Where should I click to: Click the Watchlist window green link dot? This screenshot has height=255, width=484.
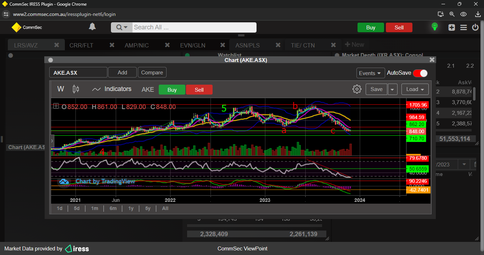[187, 55]
